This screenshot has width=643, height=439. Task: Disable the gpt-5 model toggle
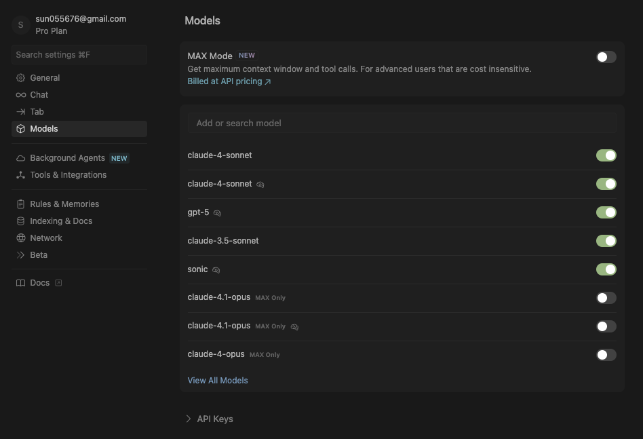point(606,212)
